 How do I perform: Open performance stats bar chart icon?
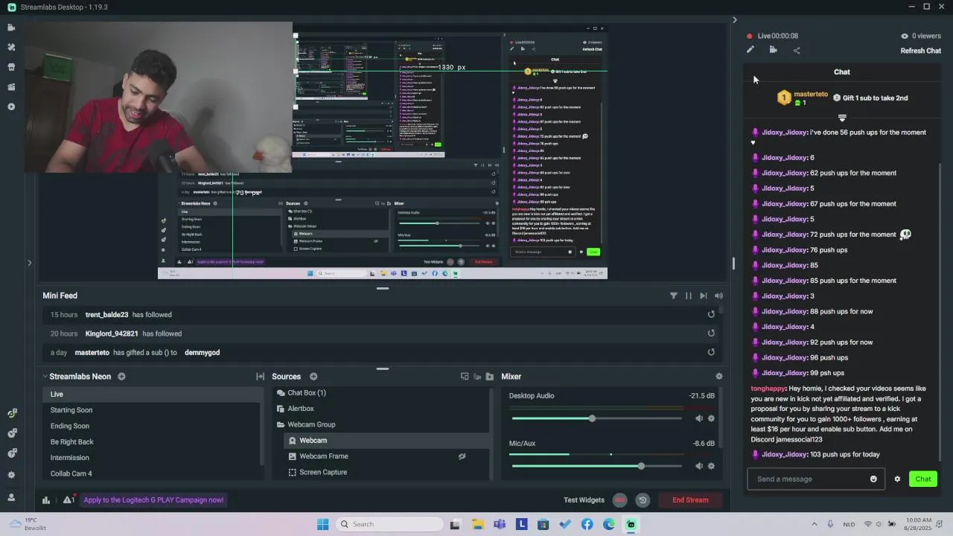[46, 500]
